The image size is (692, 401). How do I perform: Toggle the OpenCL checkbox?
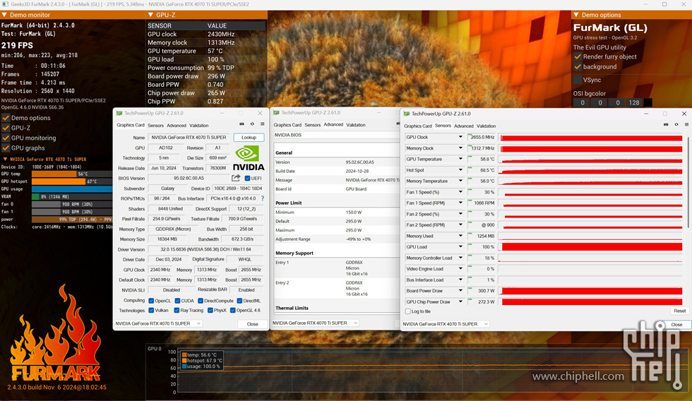[x=151, y=301]
